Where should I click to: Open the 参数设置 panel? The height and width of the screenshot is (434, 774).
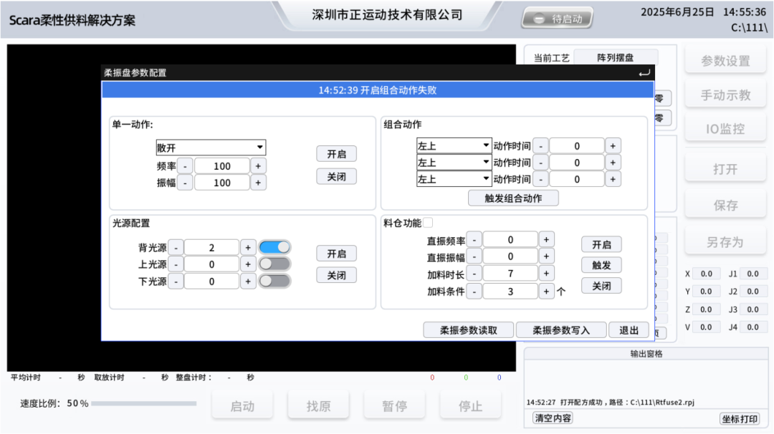tap(725, 60)
